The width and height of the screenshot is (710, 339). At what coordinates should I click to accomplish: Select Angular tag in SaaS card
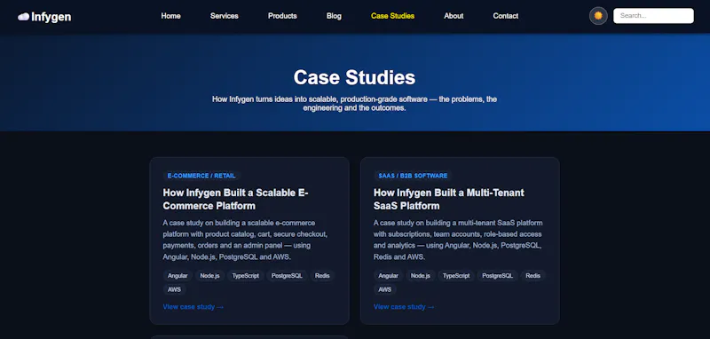tap(388, 276)
